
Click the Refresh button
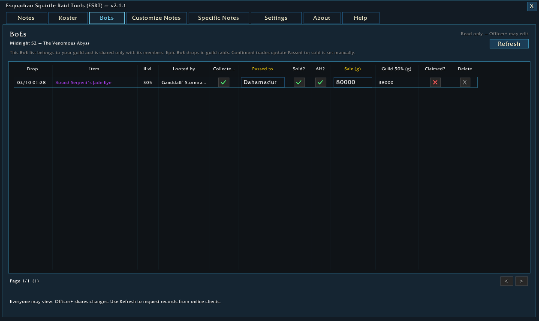tap(509, 44)
